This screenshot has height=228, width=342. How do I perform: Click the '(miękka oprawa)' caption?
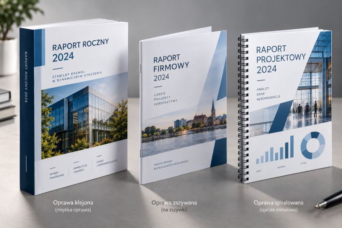(73, 210)
